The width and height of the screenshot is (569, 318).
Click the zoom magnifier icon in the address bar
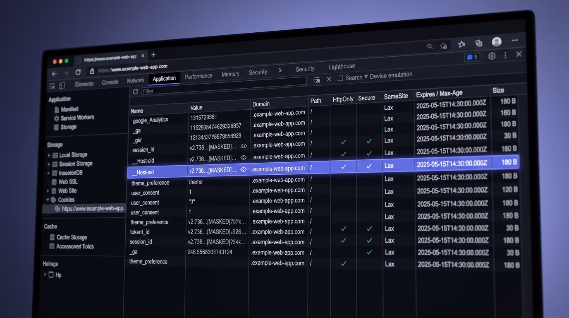click(430, 46)
